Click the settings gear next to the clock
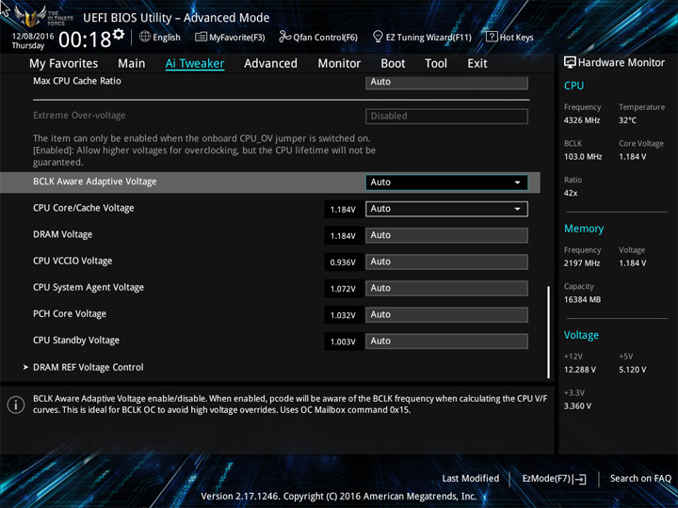Screen dimensions: 678x508 tap(119, 34)
